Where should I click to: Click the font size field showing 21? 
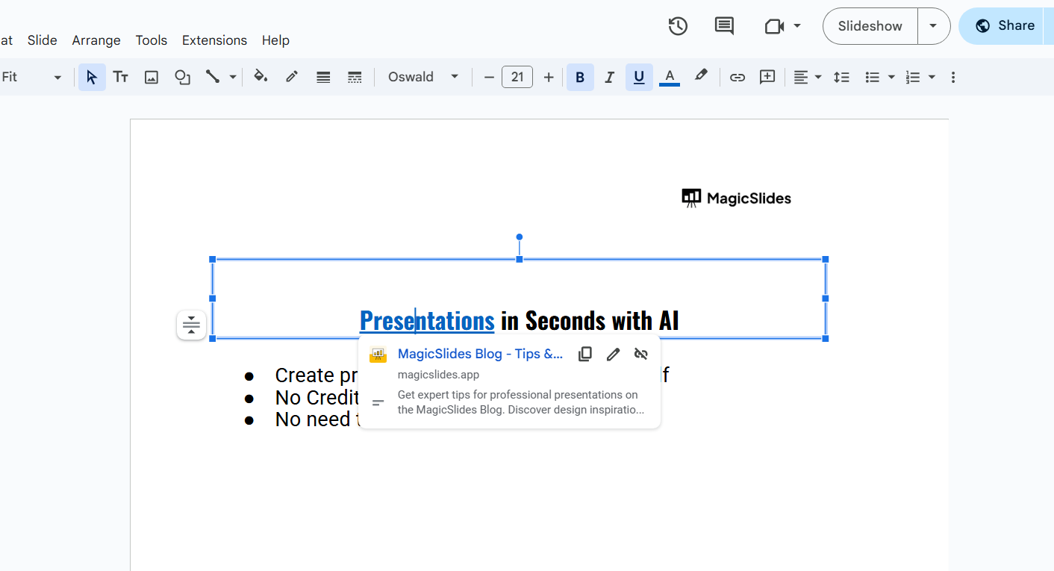(517, 77)
